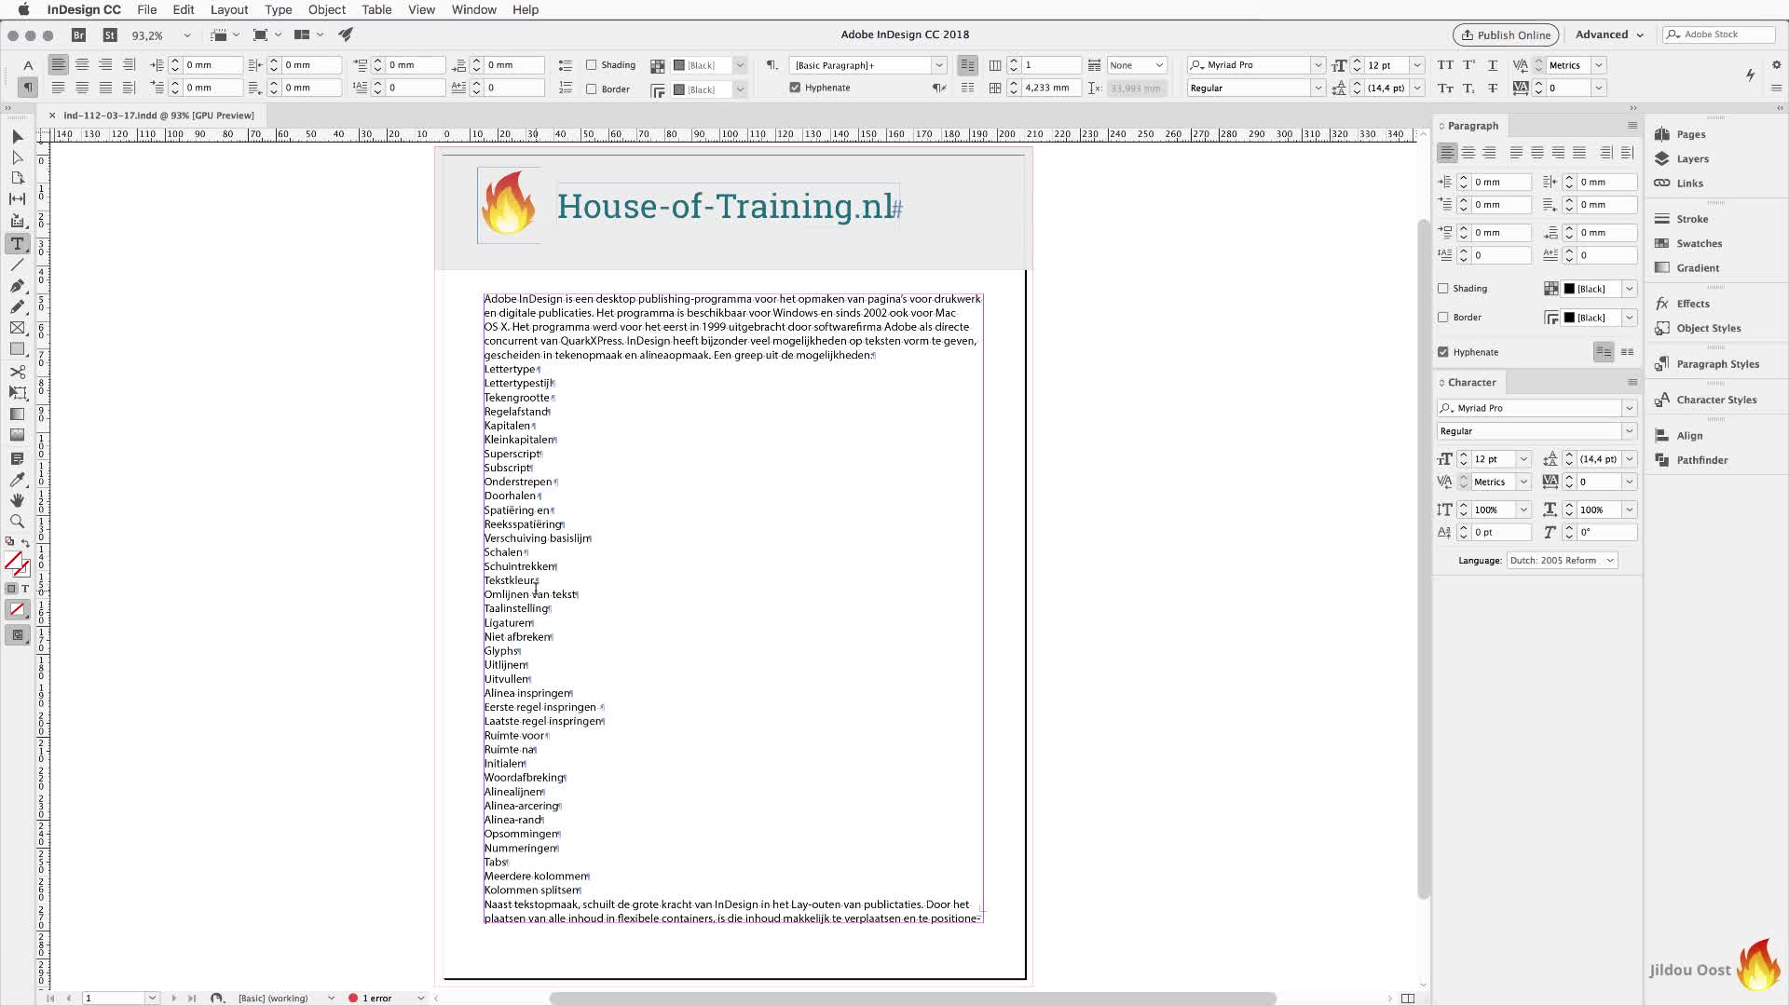1789x1006 pixels.
Task: Open the Table menu
Action: (376, 9)
